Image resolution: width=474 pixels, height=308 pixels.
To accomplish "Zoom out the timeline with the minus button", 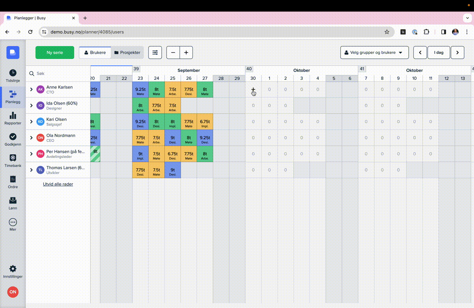I will click(x=173, y=52).
